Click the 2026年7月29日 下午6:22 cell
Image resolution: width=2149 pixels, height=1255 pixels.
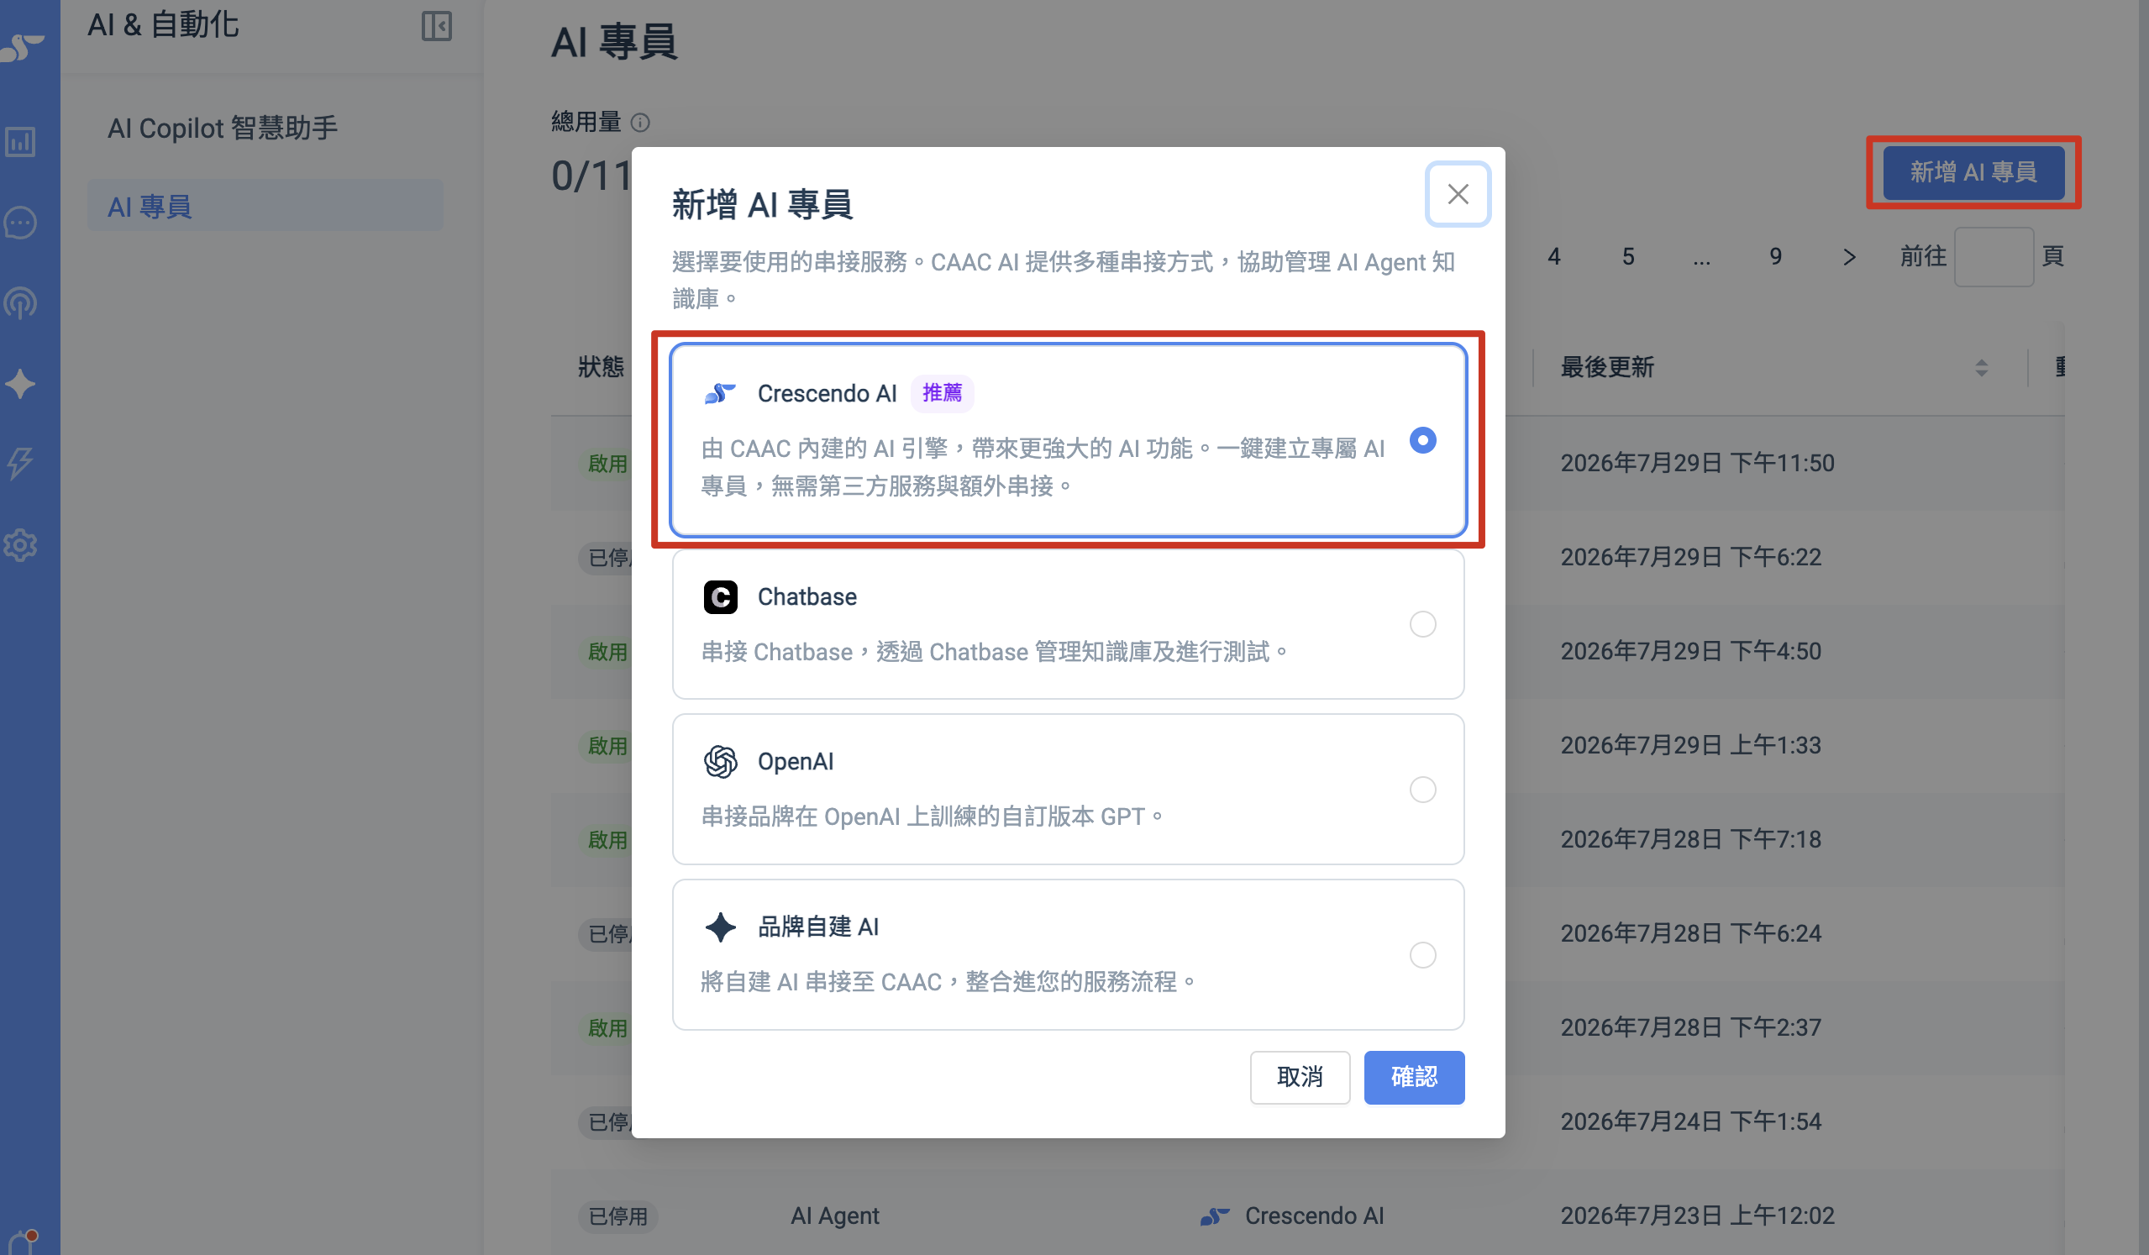click(1690, 557)
